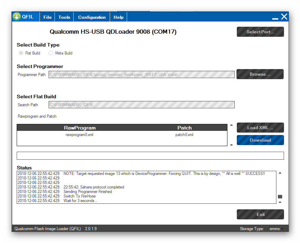Browse for a programmer file
Image resolution: width=300 pixels, height=243 pixels.
click(260, 74)
